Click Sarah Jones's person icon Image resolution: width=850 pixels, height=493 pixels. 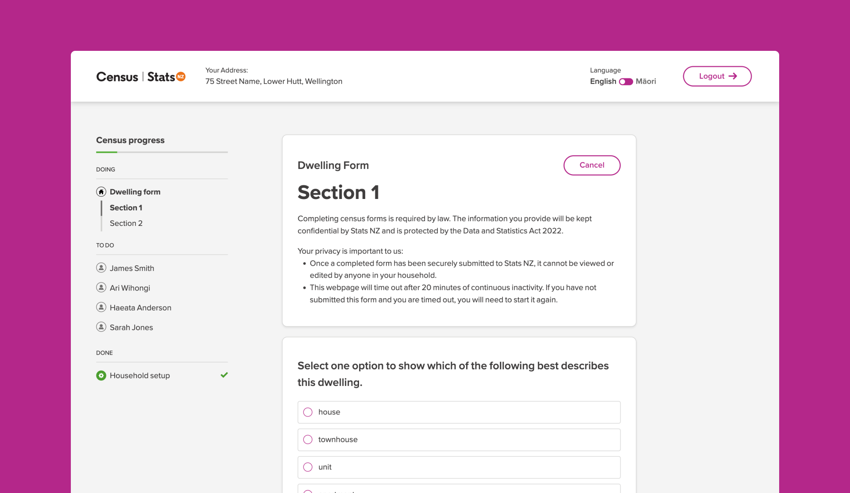pyautogui.click(x=101, y=327)
